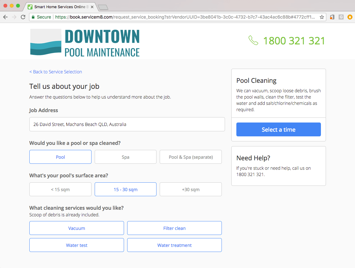The width and height of the screenshot is (355, 268).
Task: Click the green phone icon
Action: pyautogui.click(x=253, y=40)
